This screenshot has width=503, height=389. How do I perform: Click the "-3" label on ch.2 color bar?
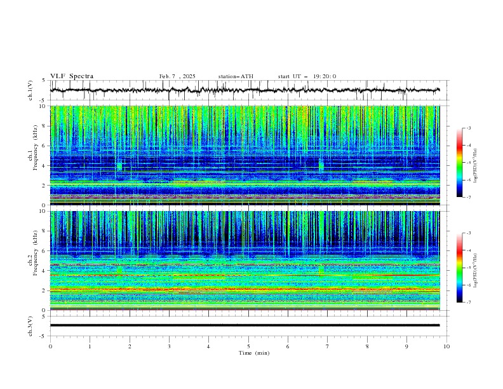468,233
